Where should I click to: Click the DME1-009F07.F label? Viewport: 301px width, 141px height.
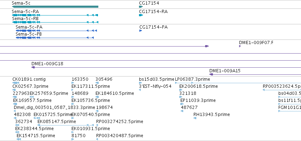[x=256, y=42]
